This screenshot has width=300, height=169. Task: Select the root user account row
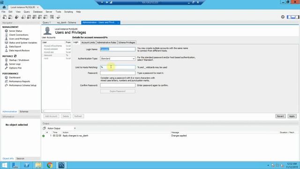pyautogui.click(x=56, y=58)
